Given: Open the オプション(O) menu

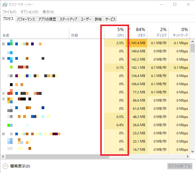Looking at the screenshot, I should pos(29,12).
